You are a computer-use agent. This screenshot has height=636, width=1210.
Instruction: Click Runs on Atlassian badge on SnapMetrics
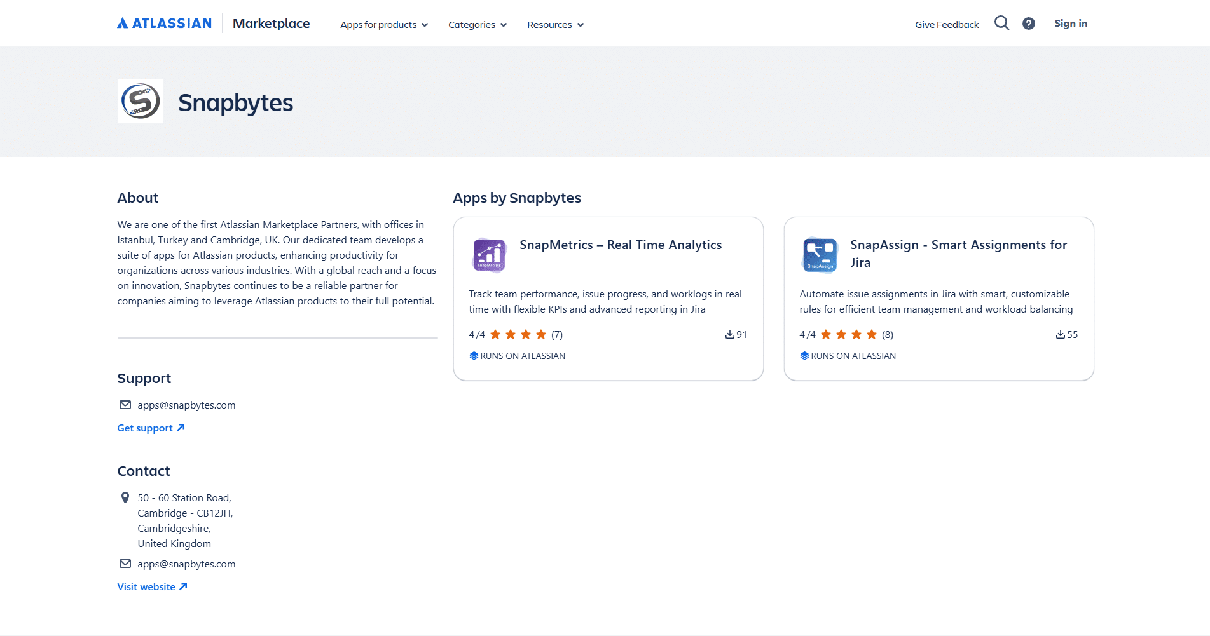click(517, 356)
